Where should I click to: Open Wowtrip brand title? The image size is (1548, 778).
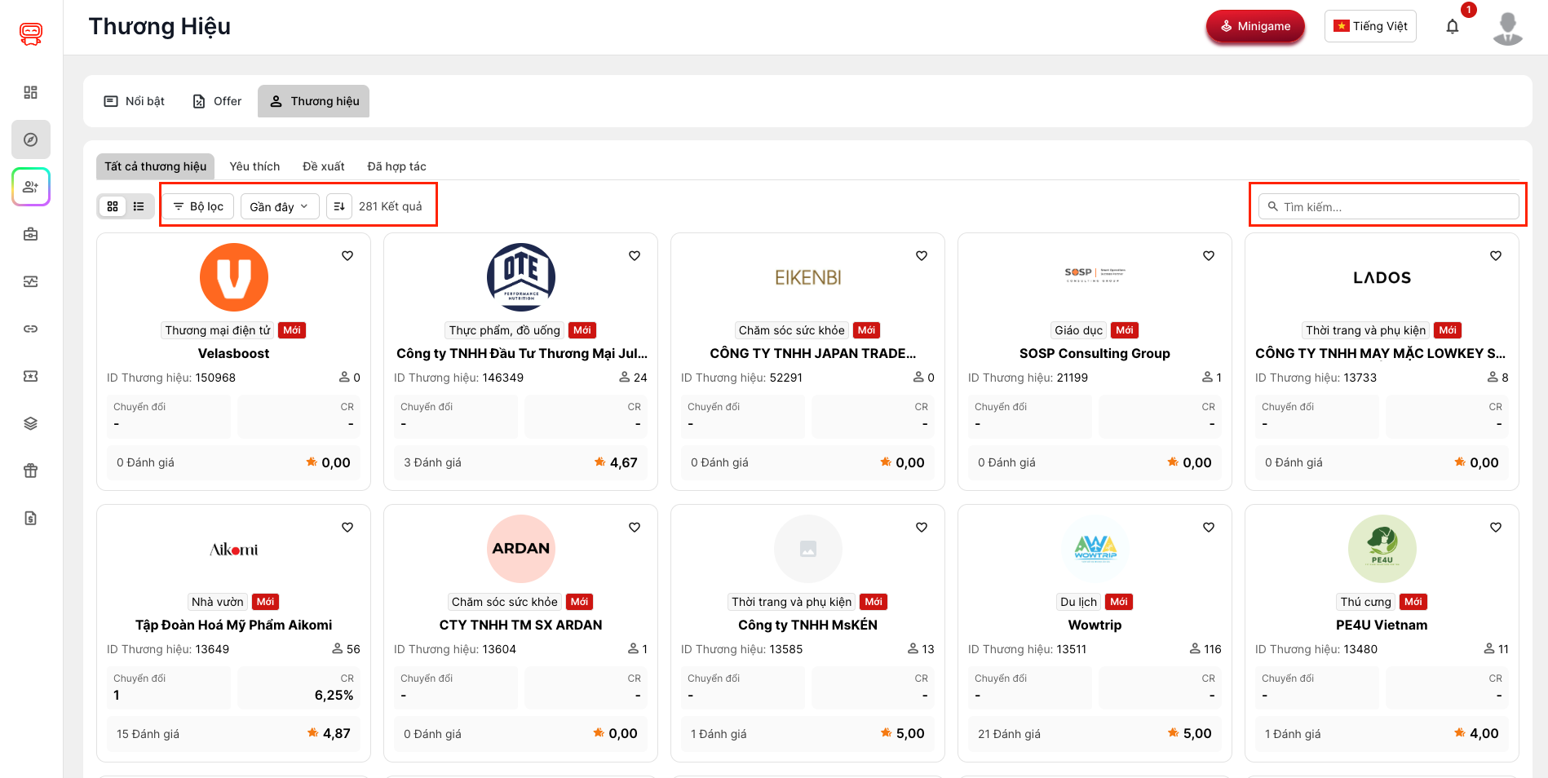[1095, 625]
